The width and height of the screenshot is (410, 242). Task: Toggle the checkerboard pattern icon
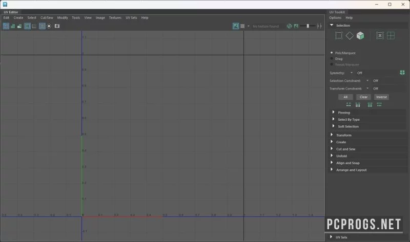[242, 26]
